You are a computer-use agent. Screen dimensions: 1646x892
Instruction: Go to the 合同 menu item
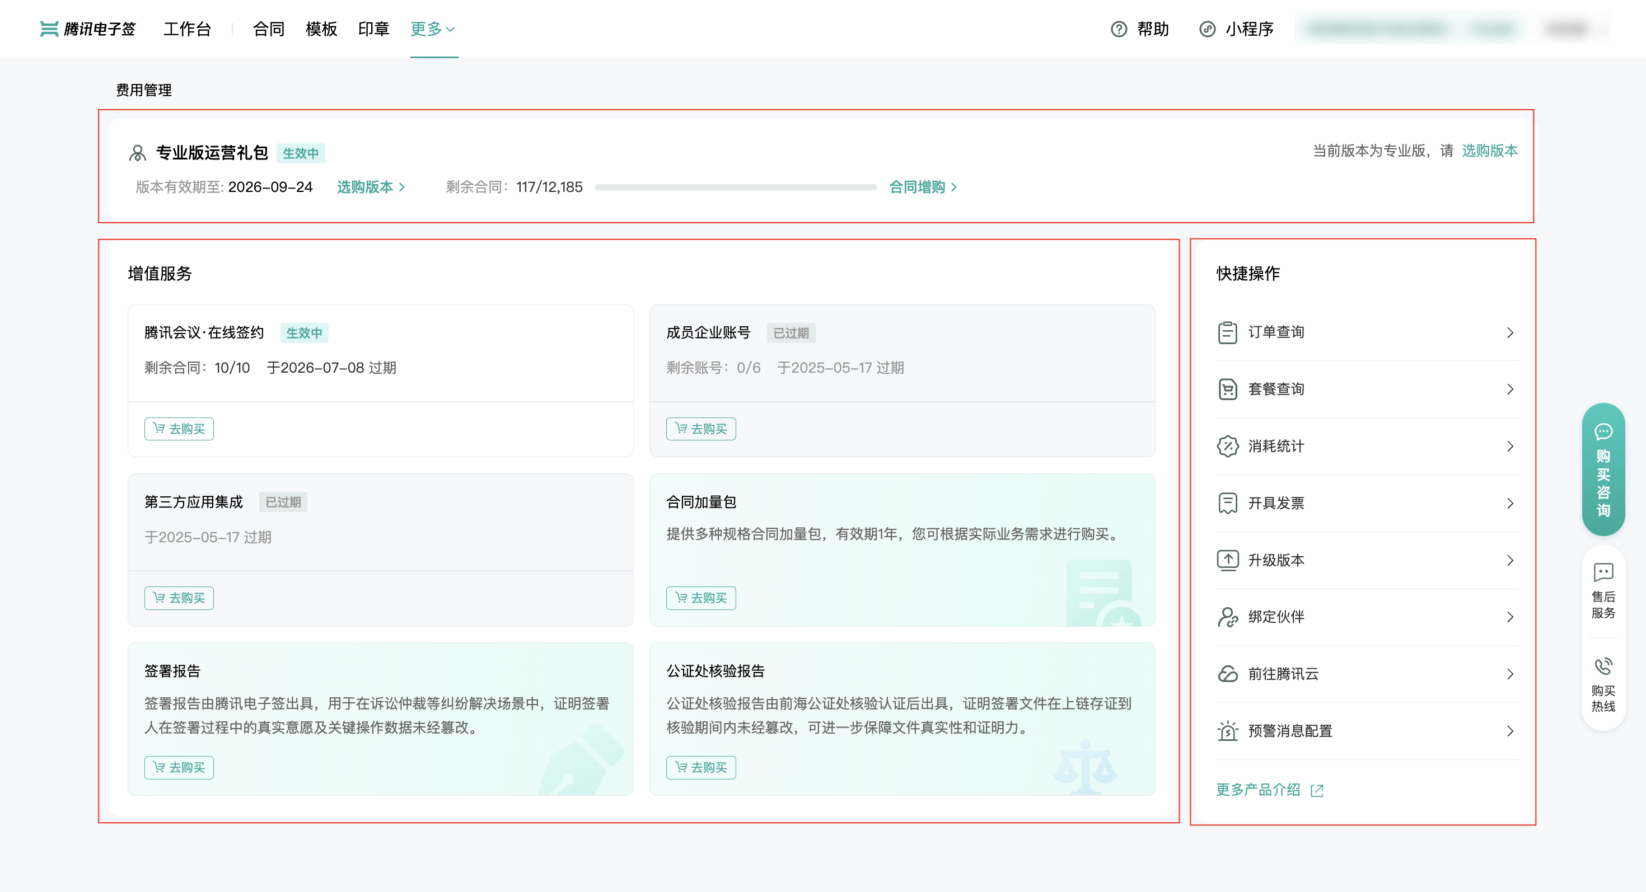pyautogui.click(x=268, y=29)
